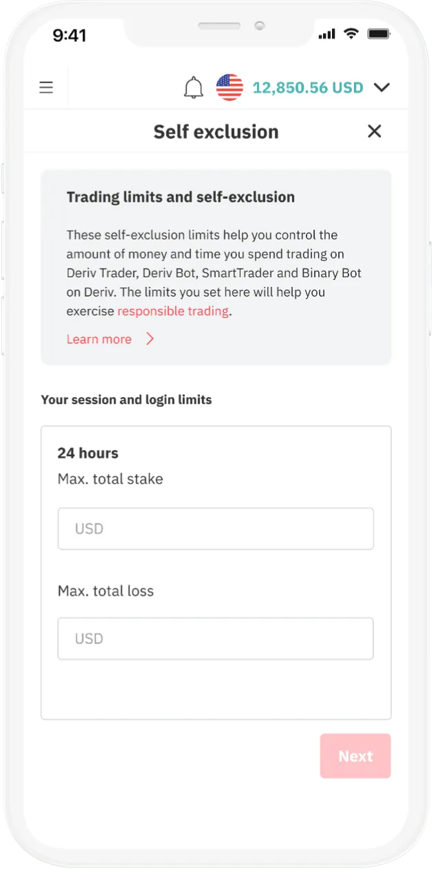Viewport: 433px width, 869px height.
Task: View notifications via the bell icon
Action: 194,87
